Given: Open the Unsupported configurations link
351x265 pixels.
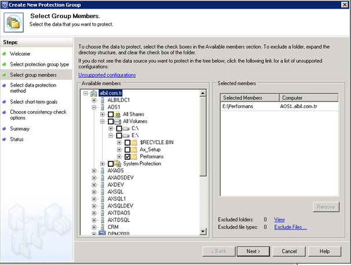Looking at the screenshot, I should point(107,75).
